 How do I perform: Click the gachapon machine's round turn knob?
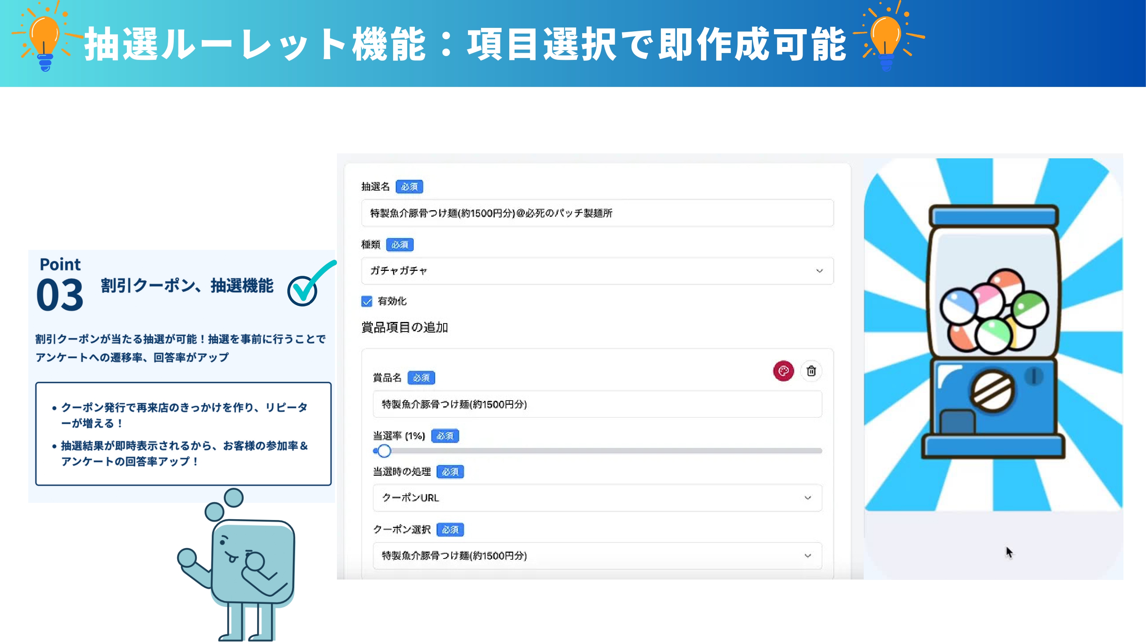point(992,391)
